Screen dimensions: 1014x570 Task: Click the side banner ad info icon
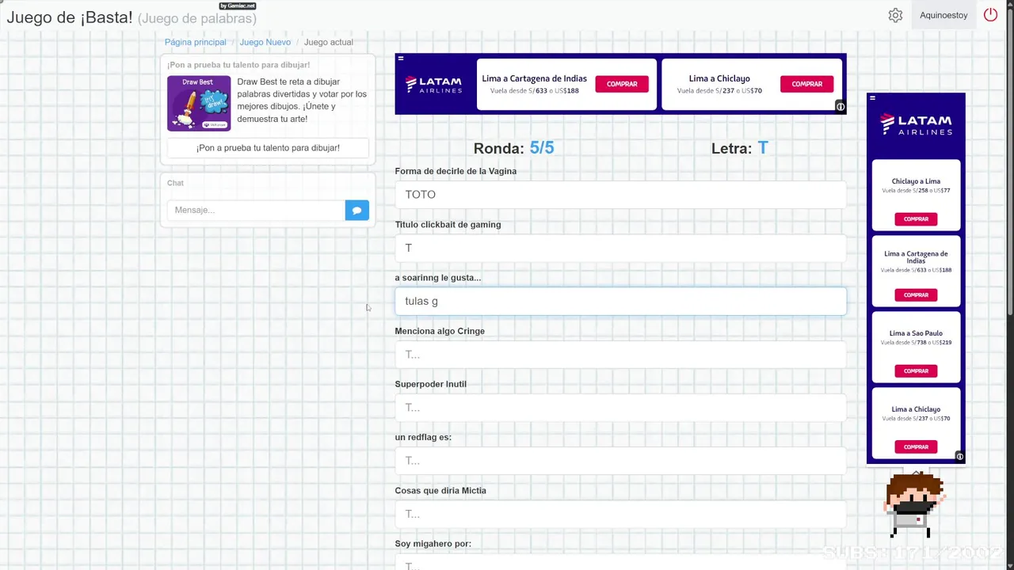[x=959, y=457]
